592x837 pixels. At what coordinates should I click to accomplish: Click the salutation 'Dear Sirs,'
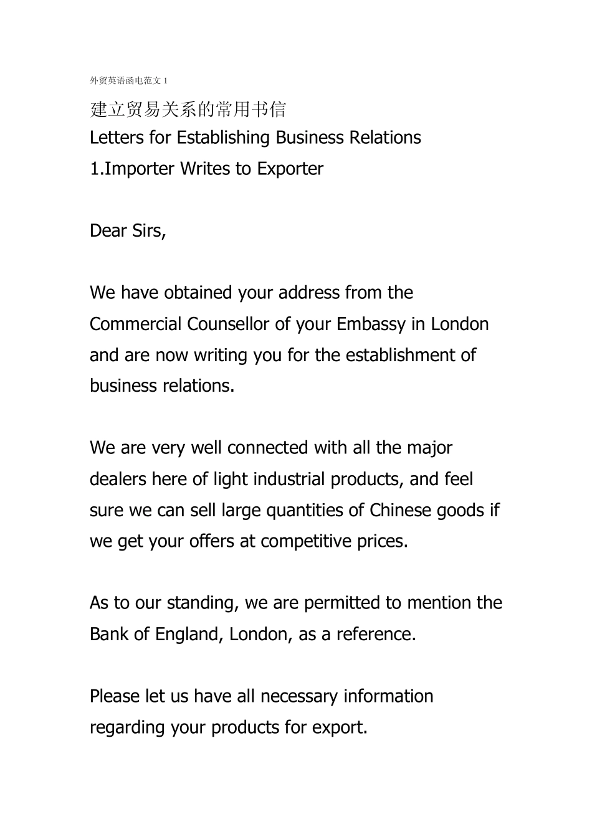128,231
